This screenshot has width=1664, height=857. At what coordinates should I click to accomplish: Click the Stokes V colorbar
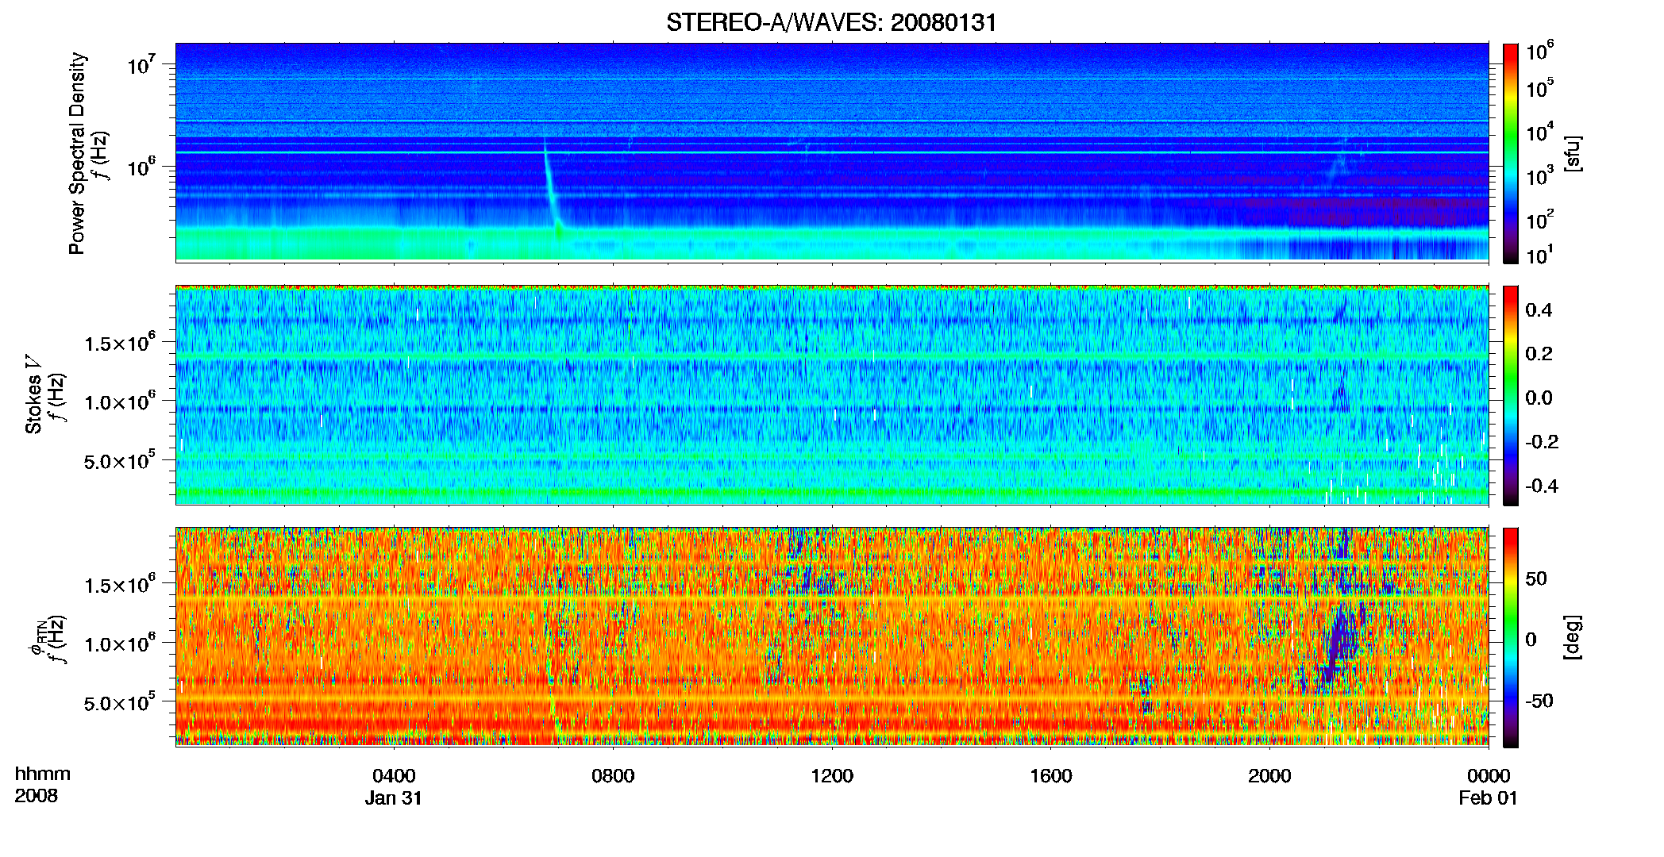pyautogui.click(x=1511, y=395)
